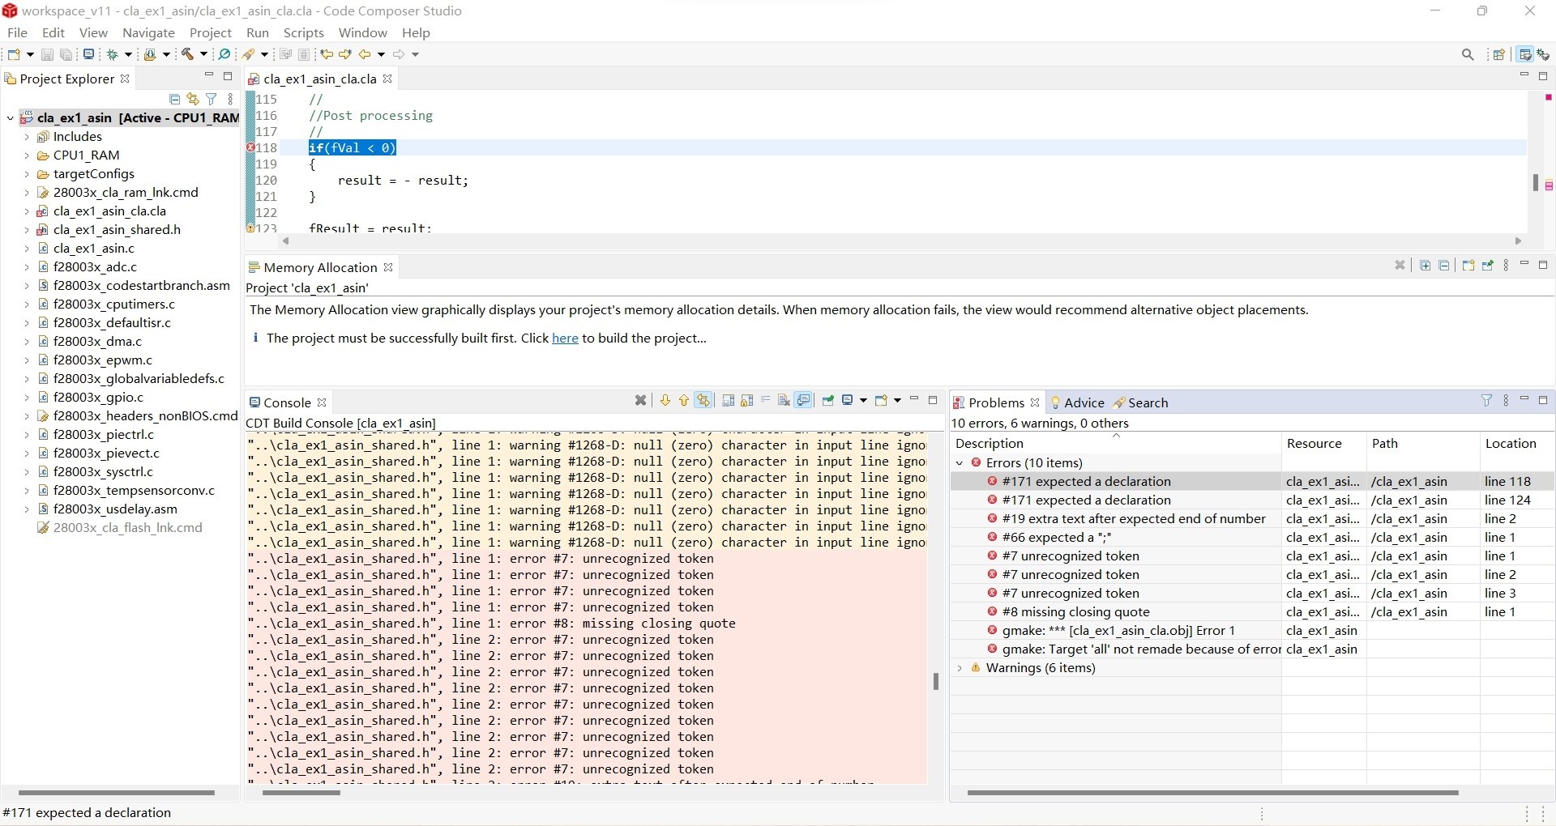Click the Open Perspective icon
Image resolution: width=1556 pixels, height=826 pixels.
point(1499,54)
